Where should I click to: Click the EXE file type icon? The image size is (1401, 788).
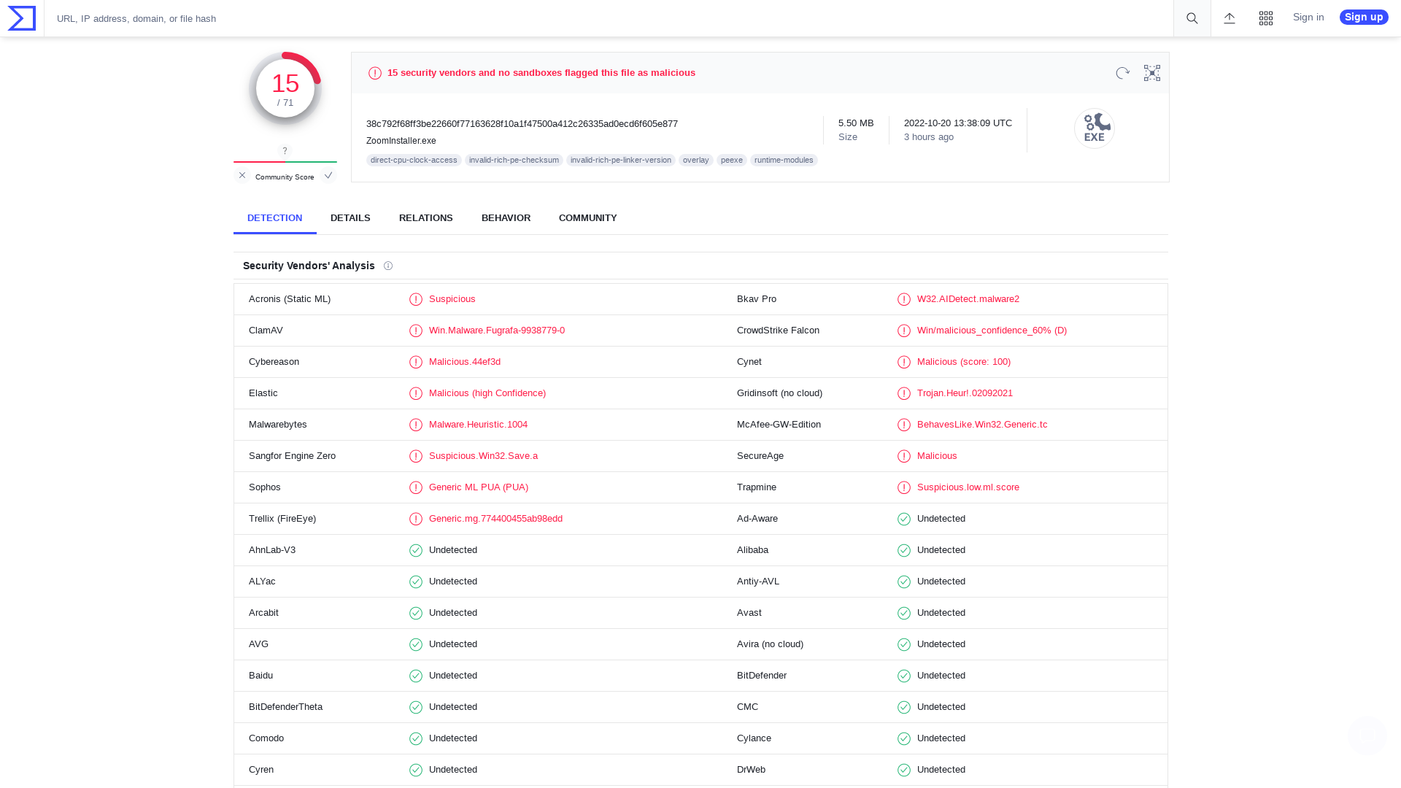(1094, 128)
